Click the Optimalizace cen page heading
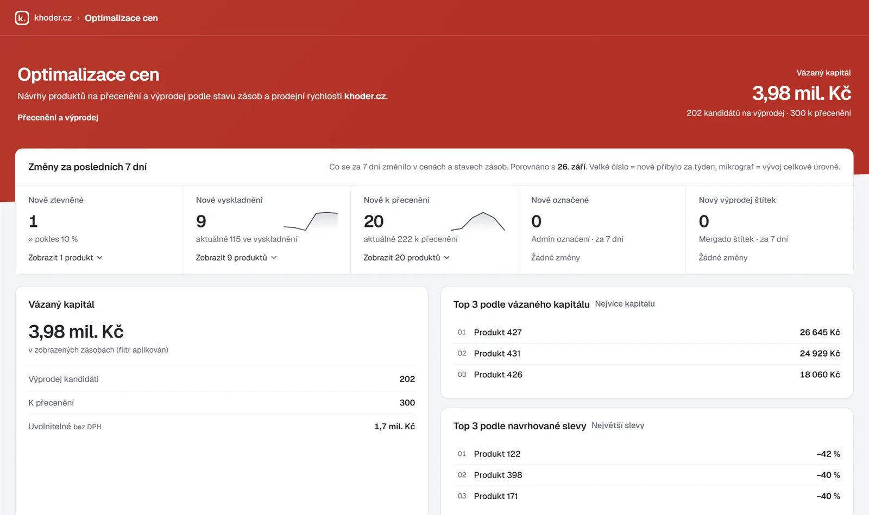Screen dimensions: 869x515 89,74
